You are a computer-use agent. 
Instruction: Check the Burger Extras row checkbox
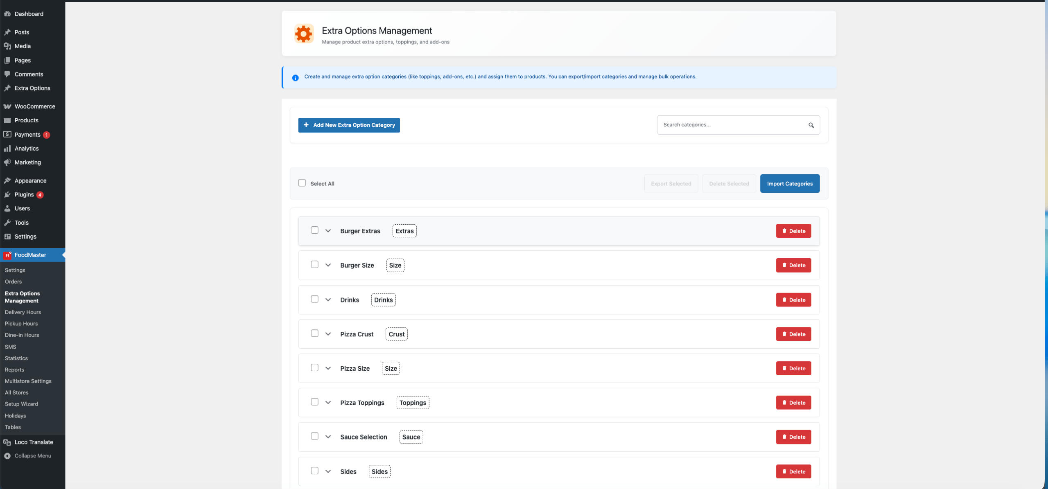tap(314, 230)
